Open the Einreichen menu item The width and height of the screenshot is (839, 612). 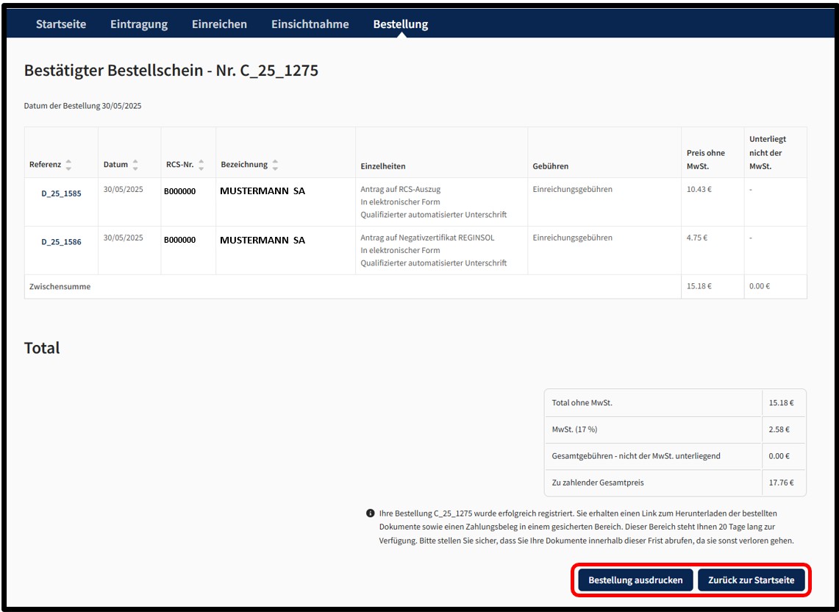tap(219, 24)
